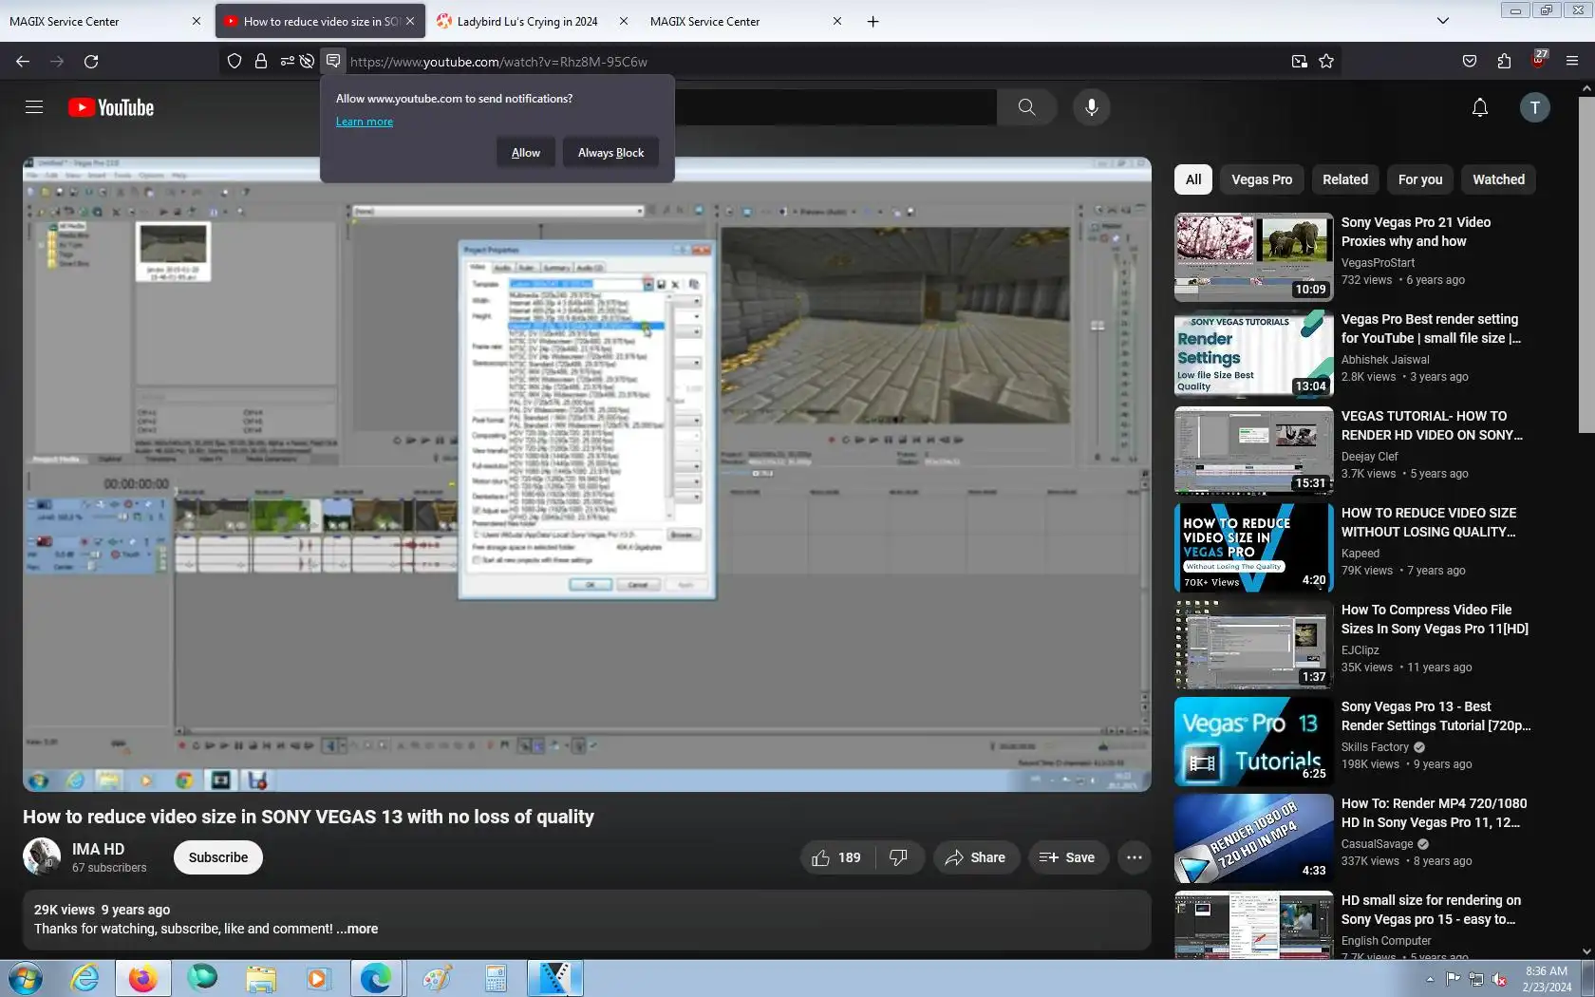Open Calculator from the taskbar
The image size is (1595, 997).
pos(496,978)
